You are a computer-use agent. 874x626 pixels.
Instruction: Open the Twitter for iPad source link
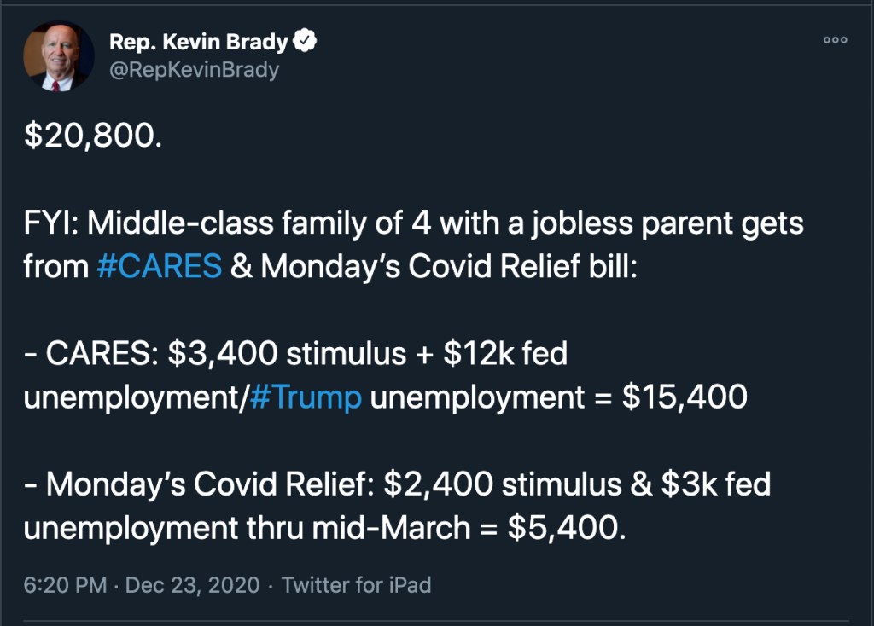(x=356, y=585)
